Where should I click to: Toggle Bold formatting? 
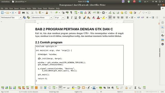coord(68,18)
